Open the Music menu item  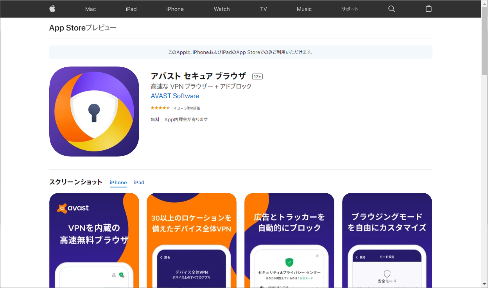304,9
